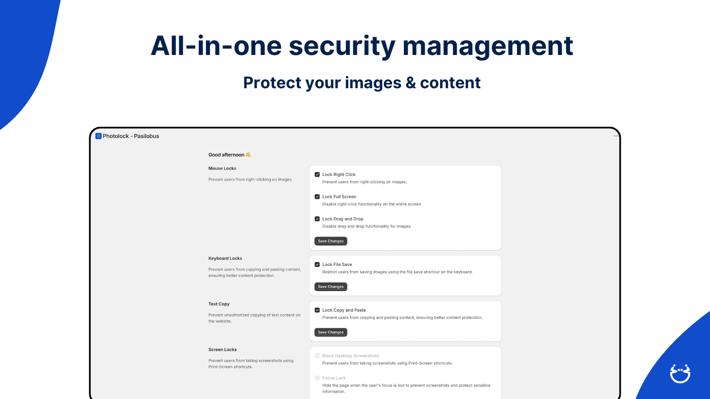The image size is (710, 399).
Task: Toggle the Lock Drag and Drop setting
Action: 317,219
